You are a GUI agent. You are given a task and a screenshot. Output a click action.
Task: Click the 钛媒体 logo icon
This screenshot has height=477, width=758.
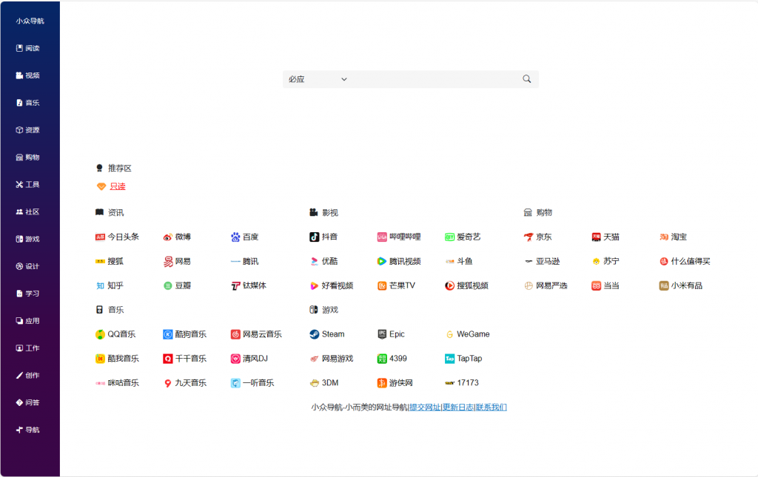[235, 285]
